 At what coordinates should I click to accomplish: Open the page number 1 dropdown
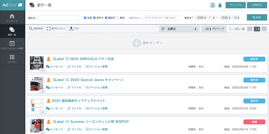pyautogui.click(x=257, y=29)
